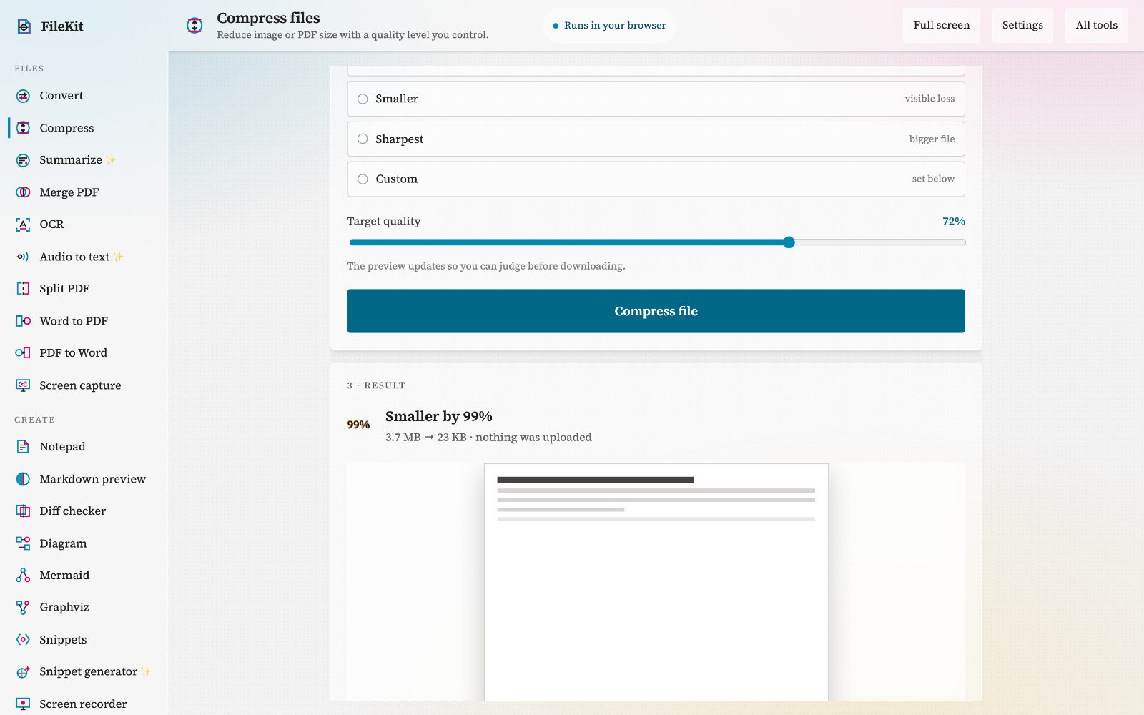Open the All tools button
Screen dimensions: 1144x715
pos(1097,25)
